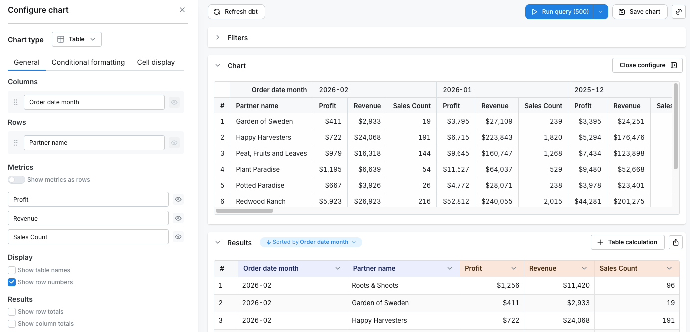Enable the Show row totals checkbox
Image resolution: width=690 pixels, height=332 pixels.
[x=11, y=311]
